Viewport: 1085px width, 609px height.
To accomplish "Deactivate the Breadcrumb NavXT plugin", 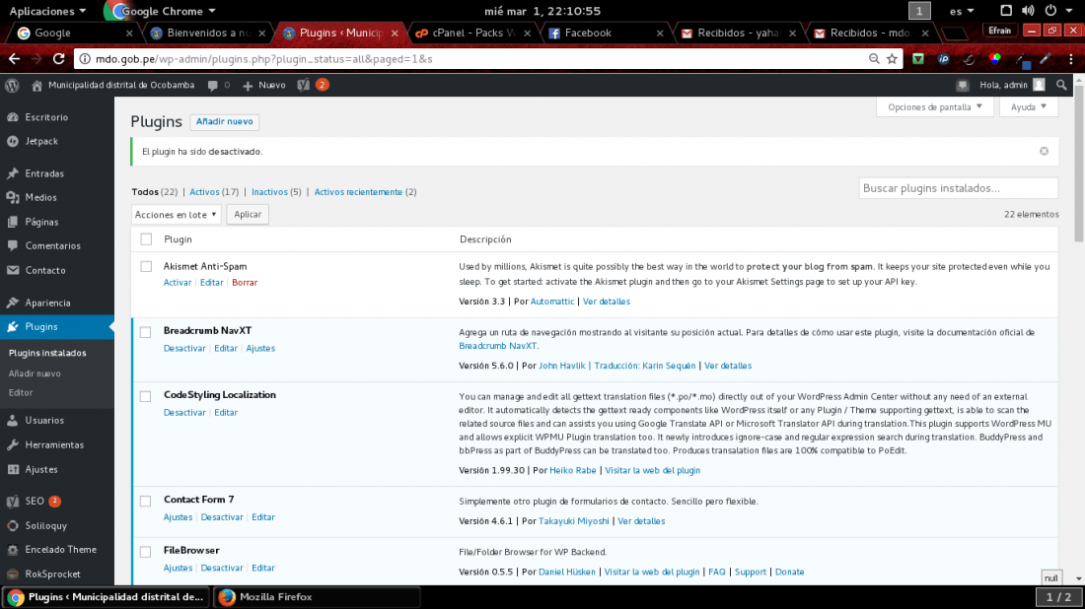I will 184,349.
